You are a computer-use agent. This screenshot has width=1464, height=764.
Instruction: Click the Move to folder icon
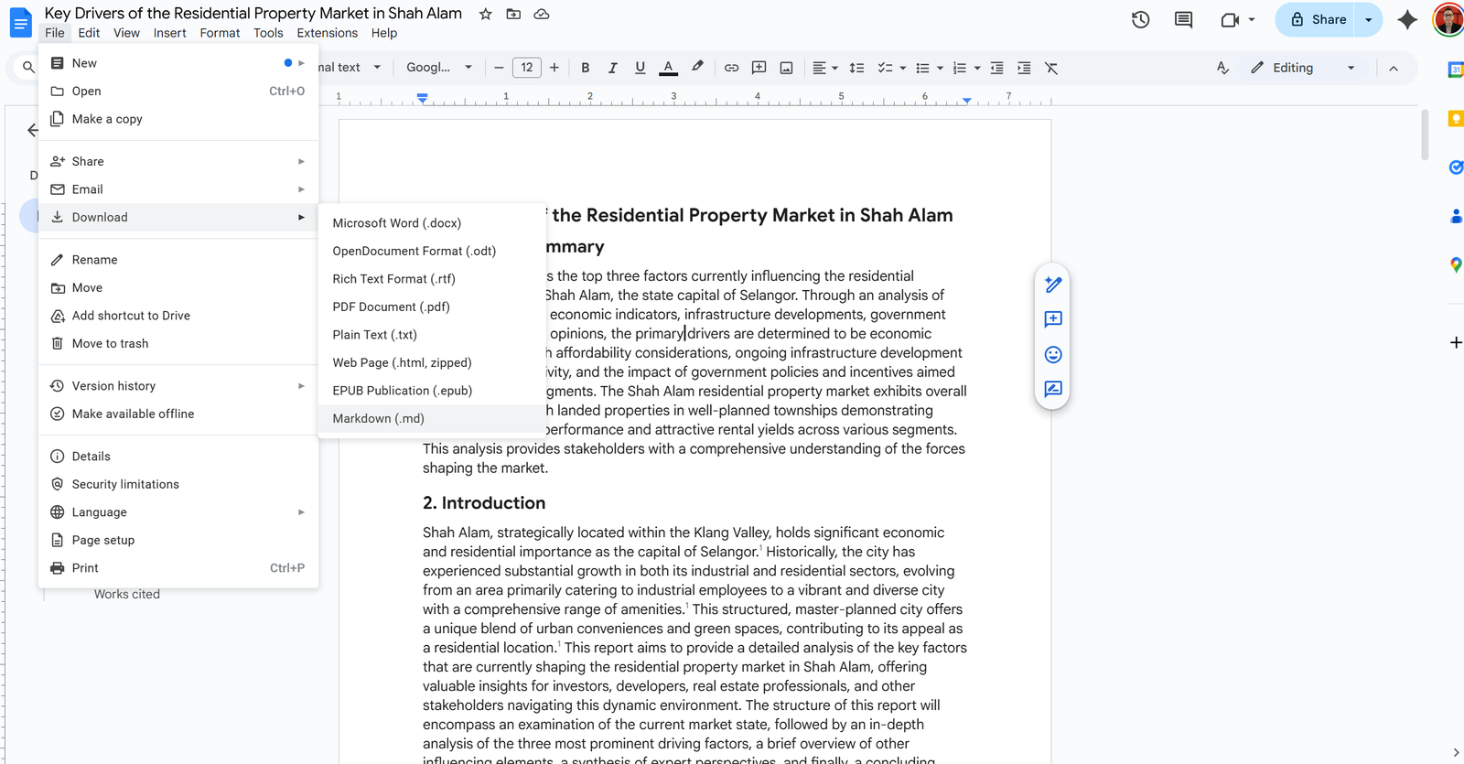(513, 14)
